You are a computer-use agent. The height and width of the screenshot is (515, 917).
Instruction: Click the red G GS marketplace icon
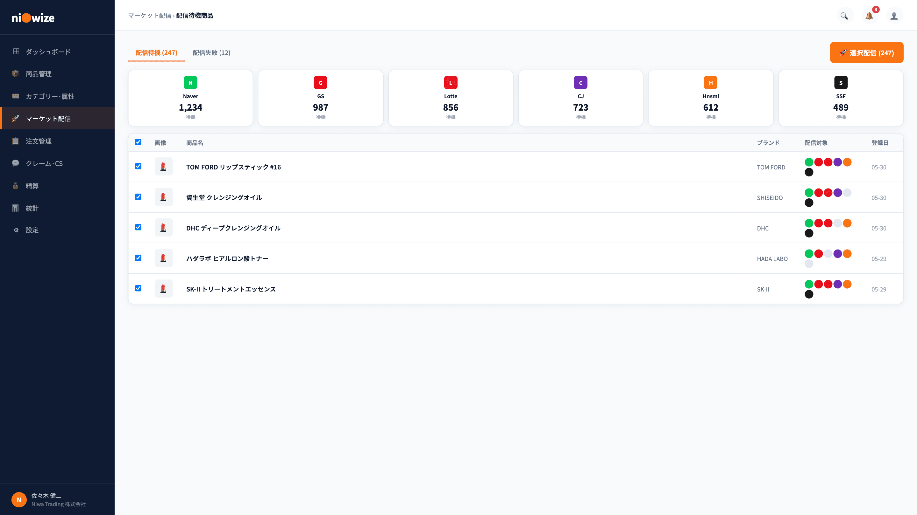(x=320, y=82)
